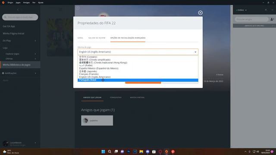Choose Français (Francês) from the language list
Image resolution: width=276 pixels, height=155 pixels.
pyautogui.click(x=138, y=74)
